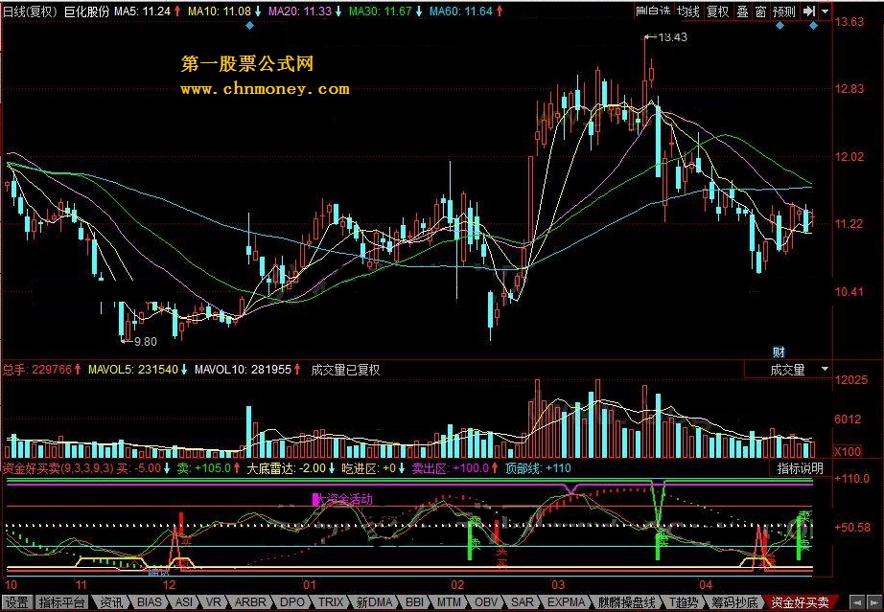Click the MA5: 11.24 label
The height and width of the screenshot is (612, 884).
pos(143,11)
